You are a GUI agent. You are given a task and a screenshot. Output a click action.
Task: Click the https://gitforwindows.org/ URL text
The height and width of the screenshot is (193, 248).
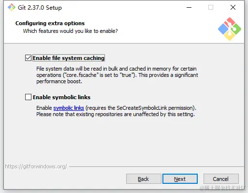tap(36, 166)
